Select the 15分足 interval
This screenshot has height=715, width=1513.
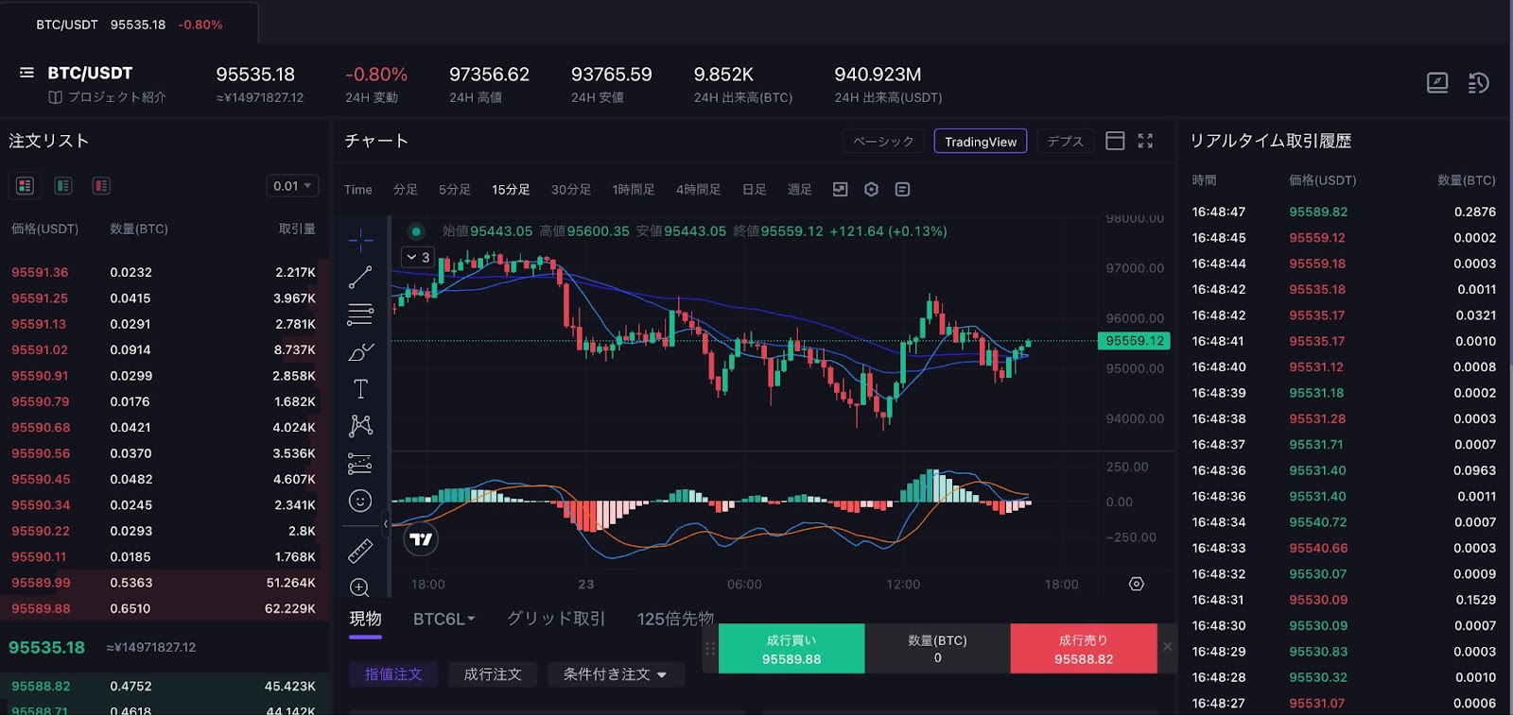[x=511, y=190]
